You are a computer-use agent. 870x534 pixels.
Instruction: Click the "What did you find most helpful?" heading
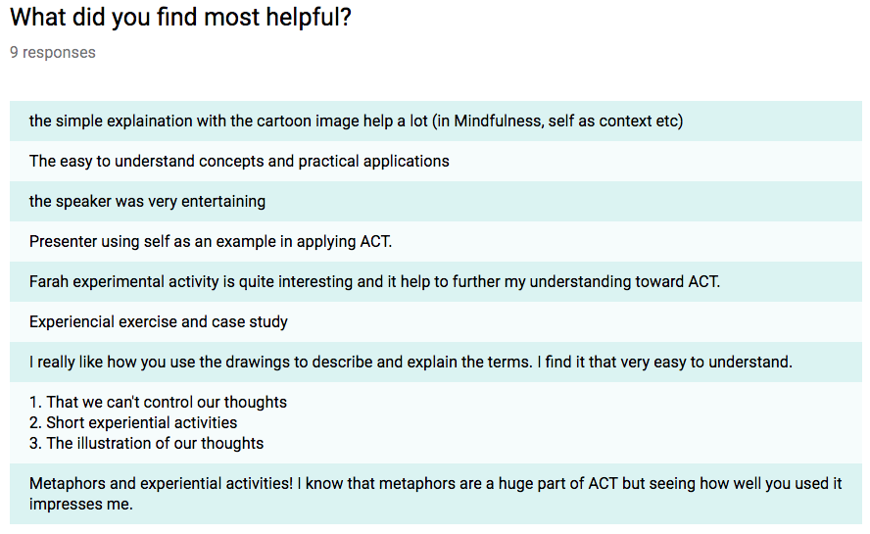click(x=180, y=18)
